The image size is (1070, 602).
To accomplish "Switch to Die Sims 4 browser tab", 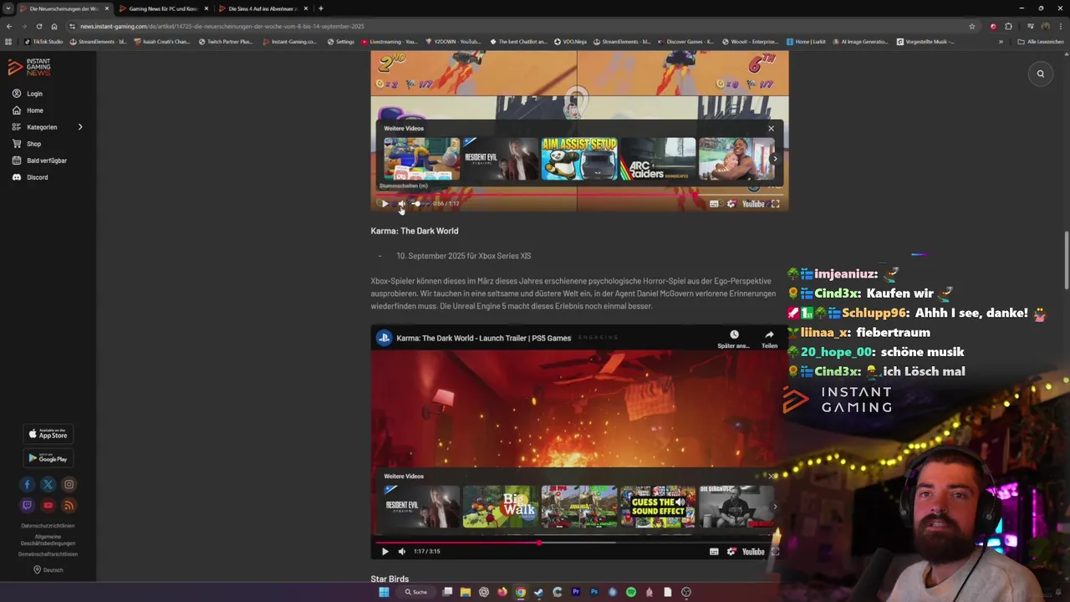I will (x=262, y=8).
